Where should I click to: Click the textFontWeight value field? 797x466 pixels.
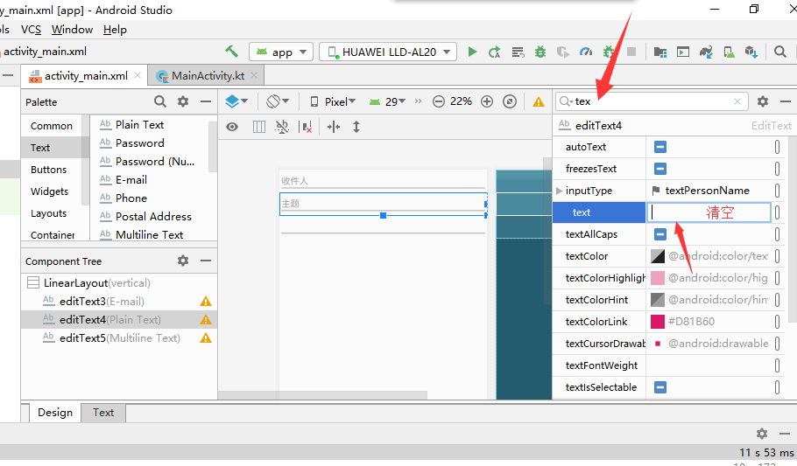(x=709, y=365)
